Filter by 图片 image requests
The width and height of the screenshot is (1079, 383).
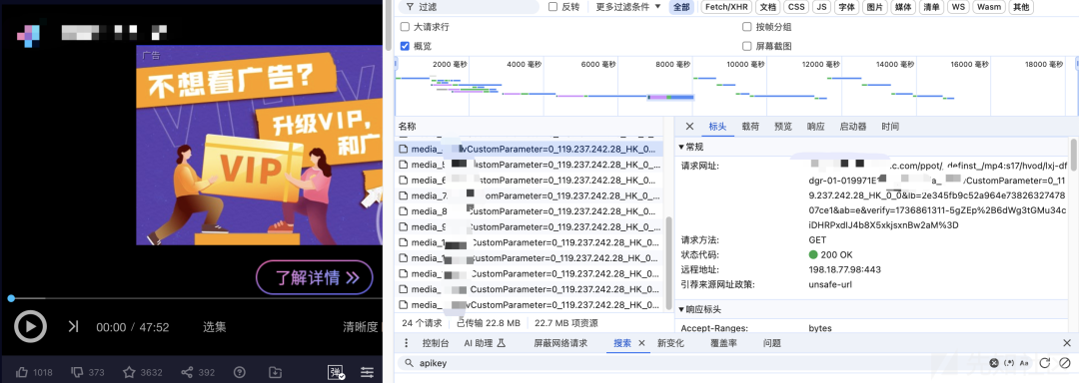874,7
